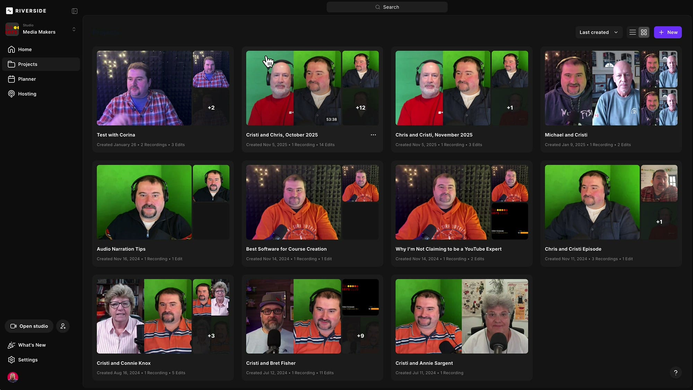
Task: Create a New project
Action: click(x=668, y=32)
